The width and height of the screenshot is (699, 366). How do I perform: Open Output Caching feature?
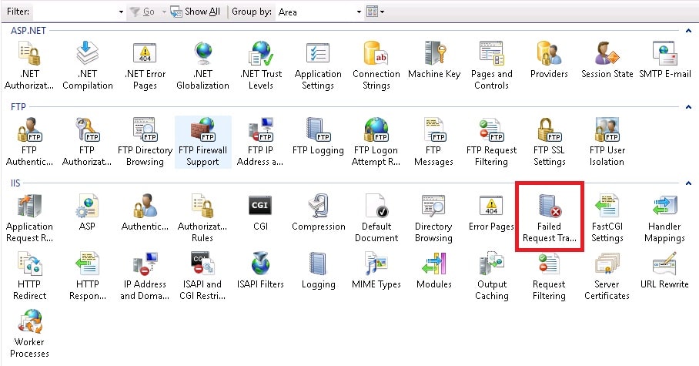(x=492, y=276)
